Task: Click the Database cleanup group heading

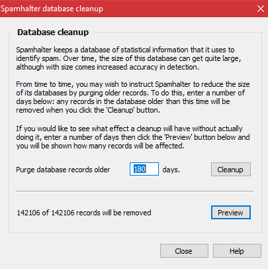Action: click(x=53, y=32)
